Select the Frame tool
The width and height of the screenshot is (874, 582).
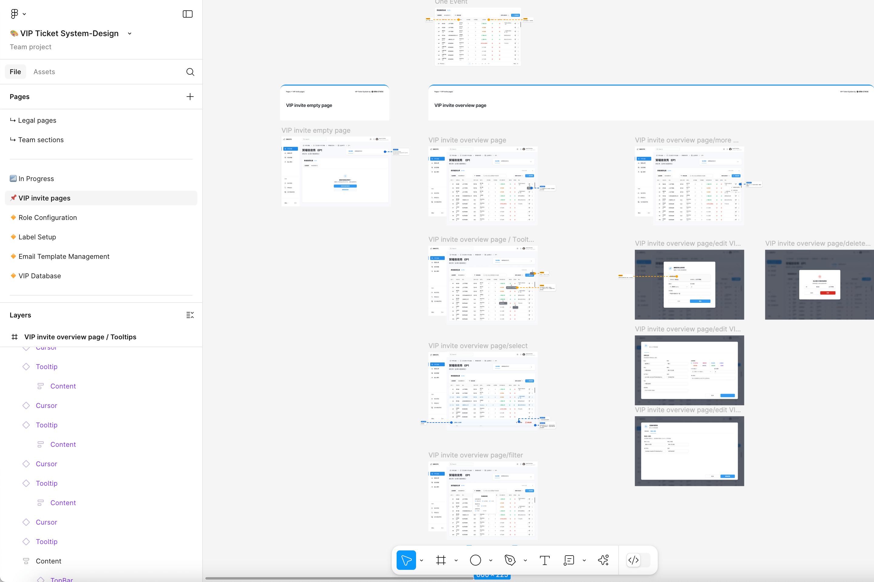coord(441,560)
